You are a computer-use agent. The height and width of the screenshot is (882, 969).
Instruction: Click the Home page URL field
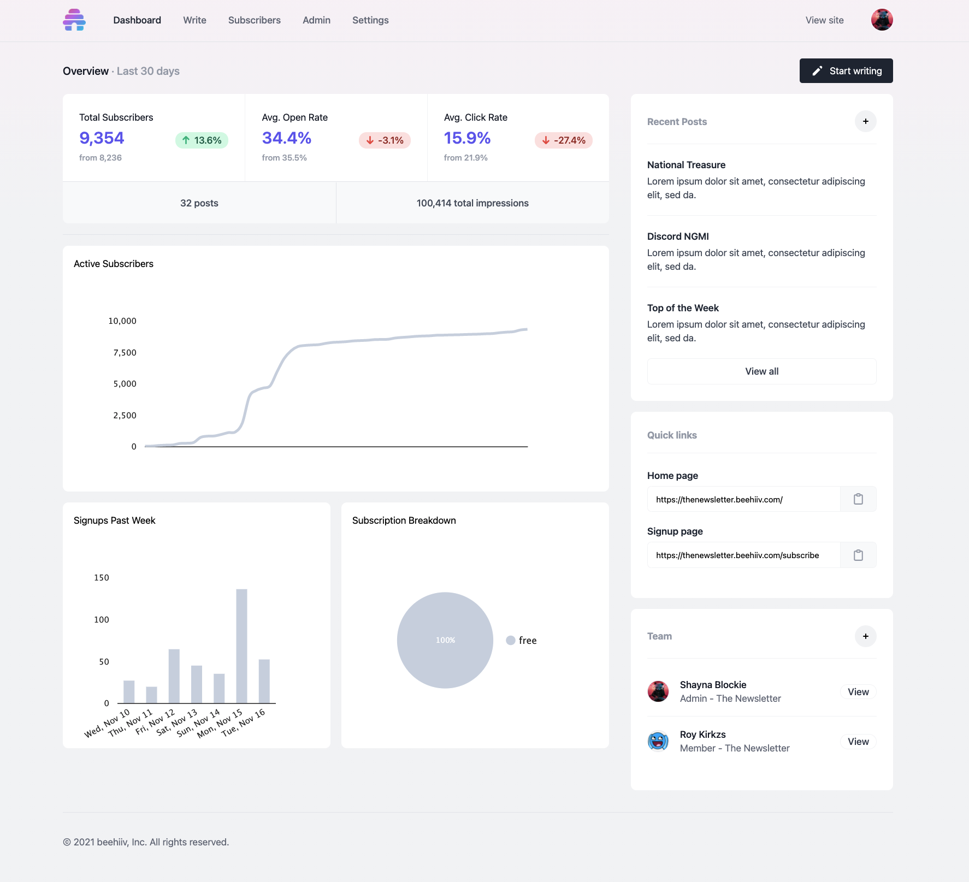coord(743,499)
